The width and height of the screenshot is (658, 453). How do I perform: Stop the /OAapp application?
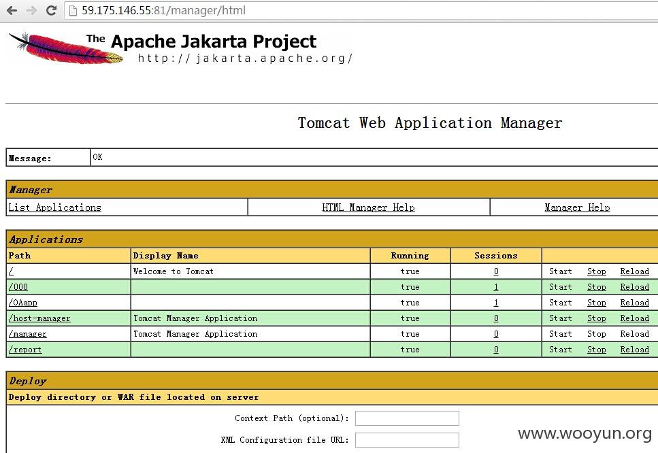(x=596, y=303)
